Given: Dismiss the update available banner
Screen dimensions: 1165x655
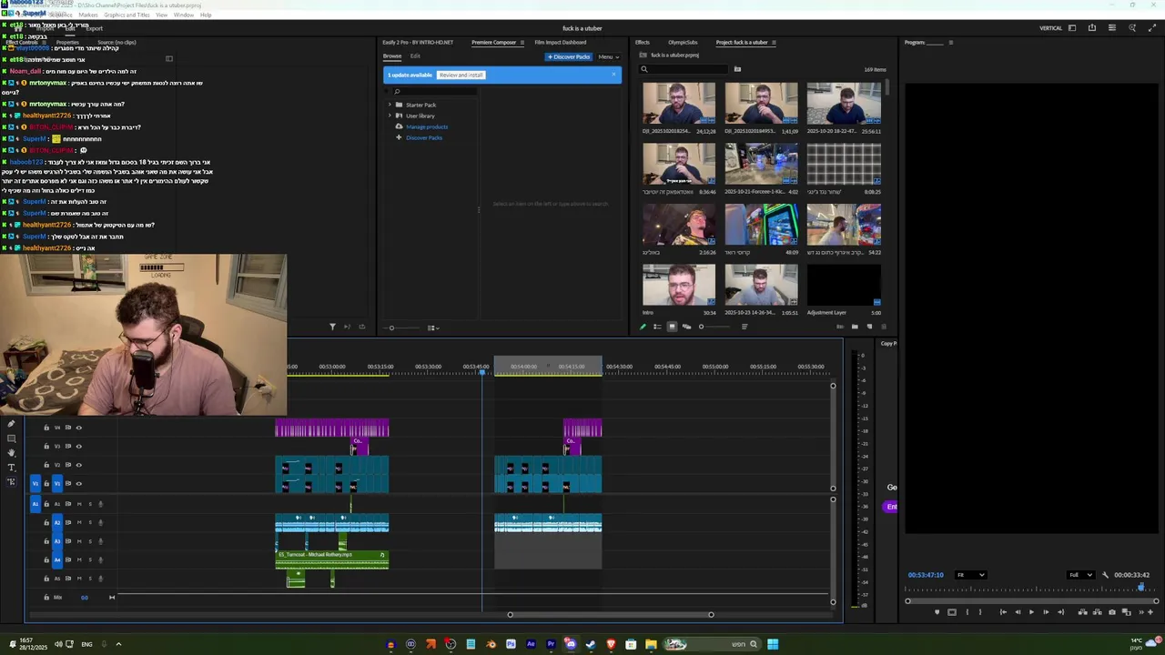Looking at the screenshot, I should [613, 75].
